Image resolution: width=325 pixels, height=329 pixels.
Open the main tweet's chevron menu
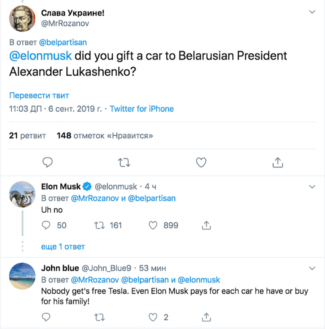tap(312, 12)
